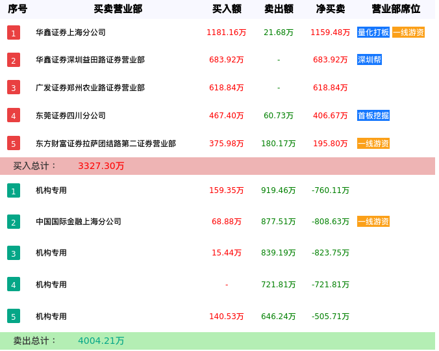Click the red rank 2 badge

[14, 60]
